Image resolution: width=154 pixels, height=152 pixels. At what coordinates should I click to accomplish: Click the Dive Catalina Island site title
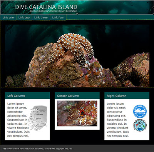46,7
